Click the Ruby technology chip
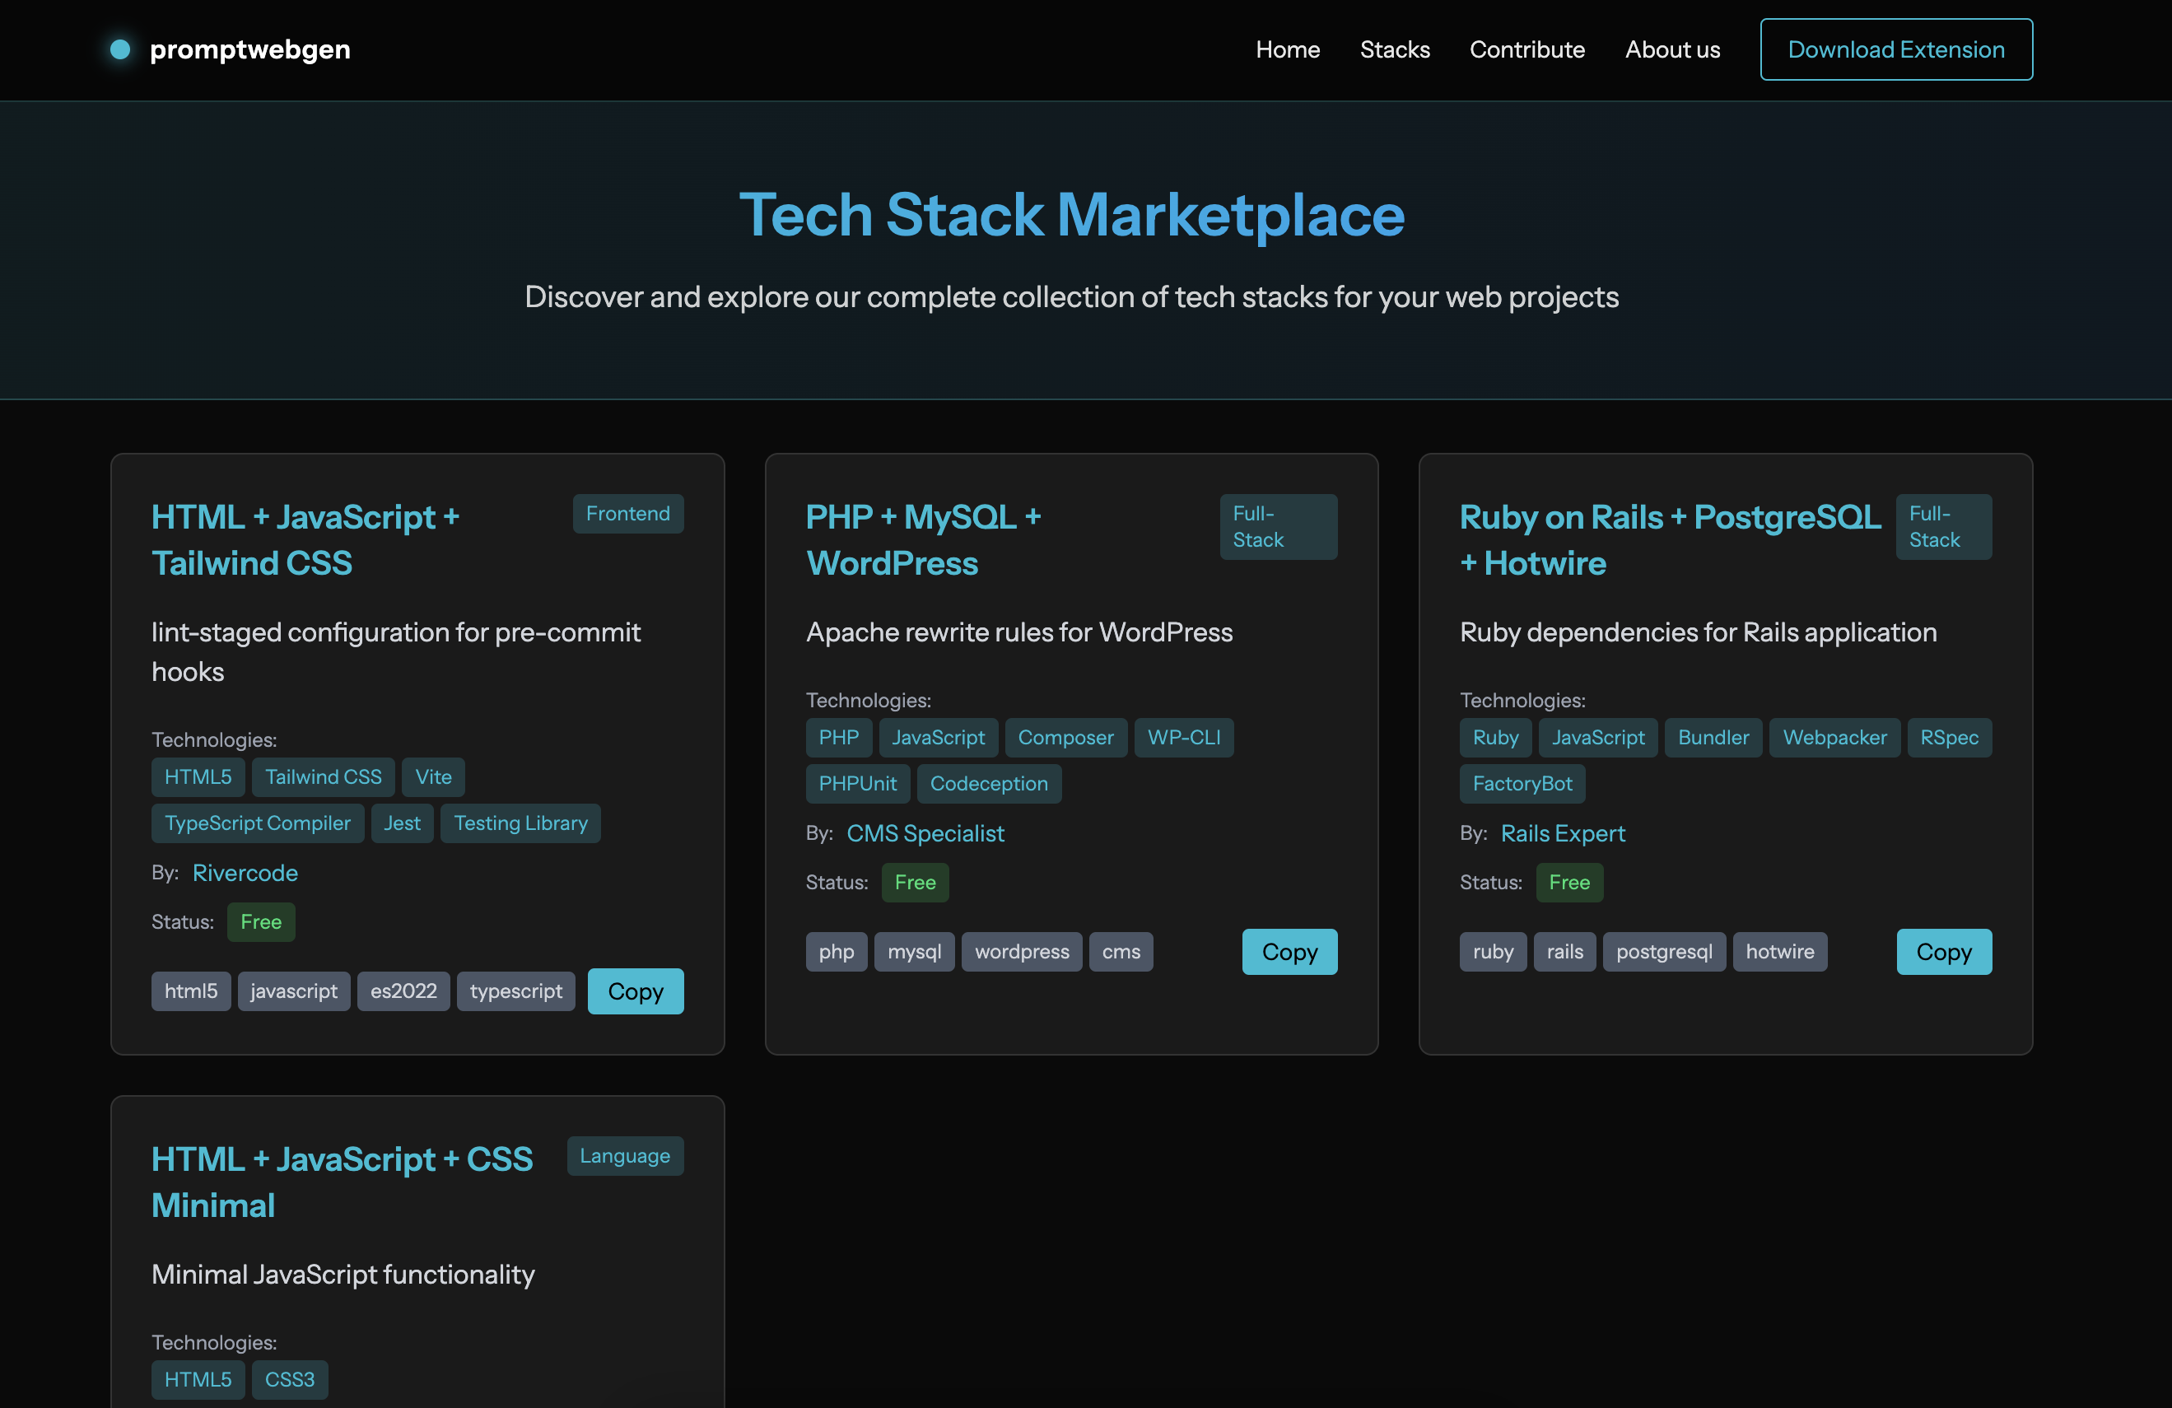 (x=1495, y=737)
